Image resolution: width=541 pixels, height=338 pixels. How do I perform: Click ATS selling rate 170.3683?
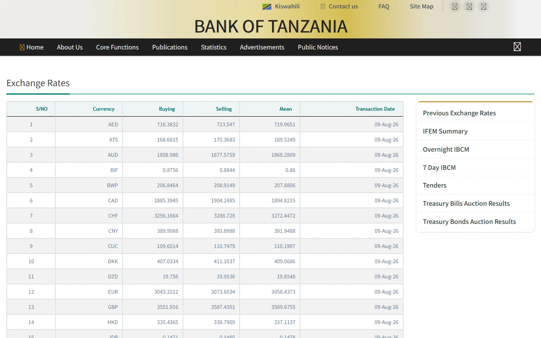click(224, 140)
